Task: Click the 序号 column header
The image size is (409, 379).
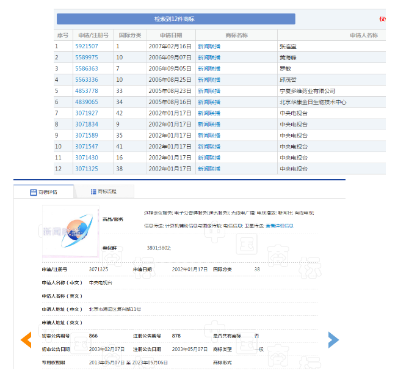Action: coord(63,35)
